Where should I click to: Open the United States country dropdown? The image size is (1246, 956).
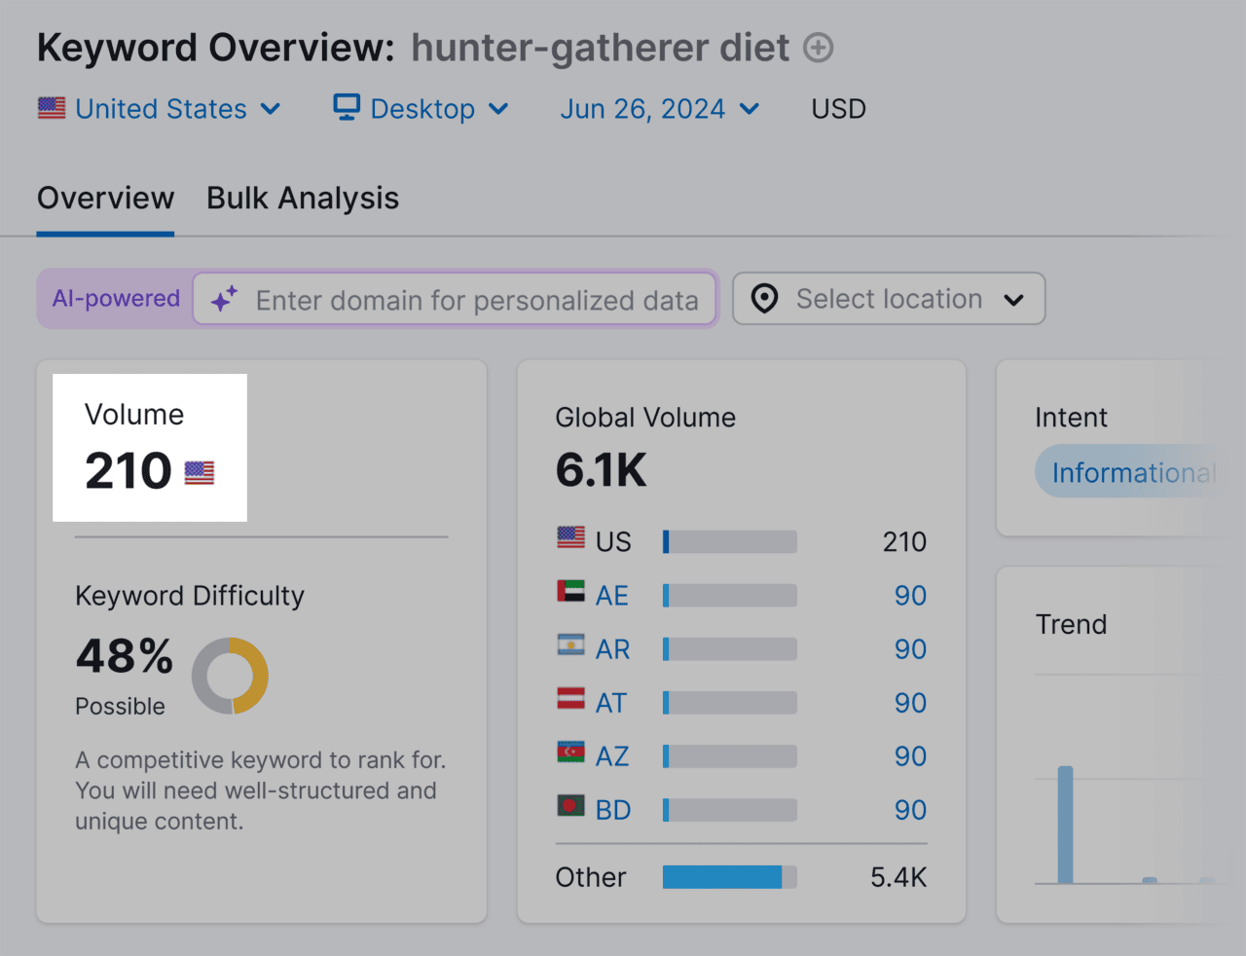tap(161, 109)
